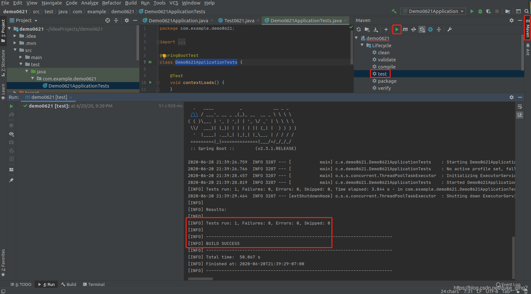Open Project view mode dropdown

tap(24, 20)
